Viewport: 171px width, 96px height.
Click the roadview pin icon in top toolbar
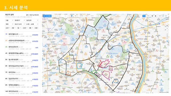pos(152,16)
